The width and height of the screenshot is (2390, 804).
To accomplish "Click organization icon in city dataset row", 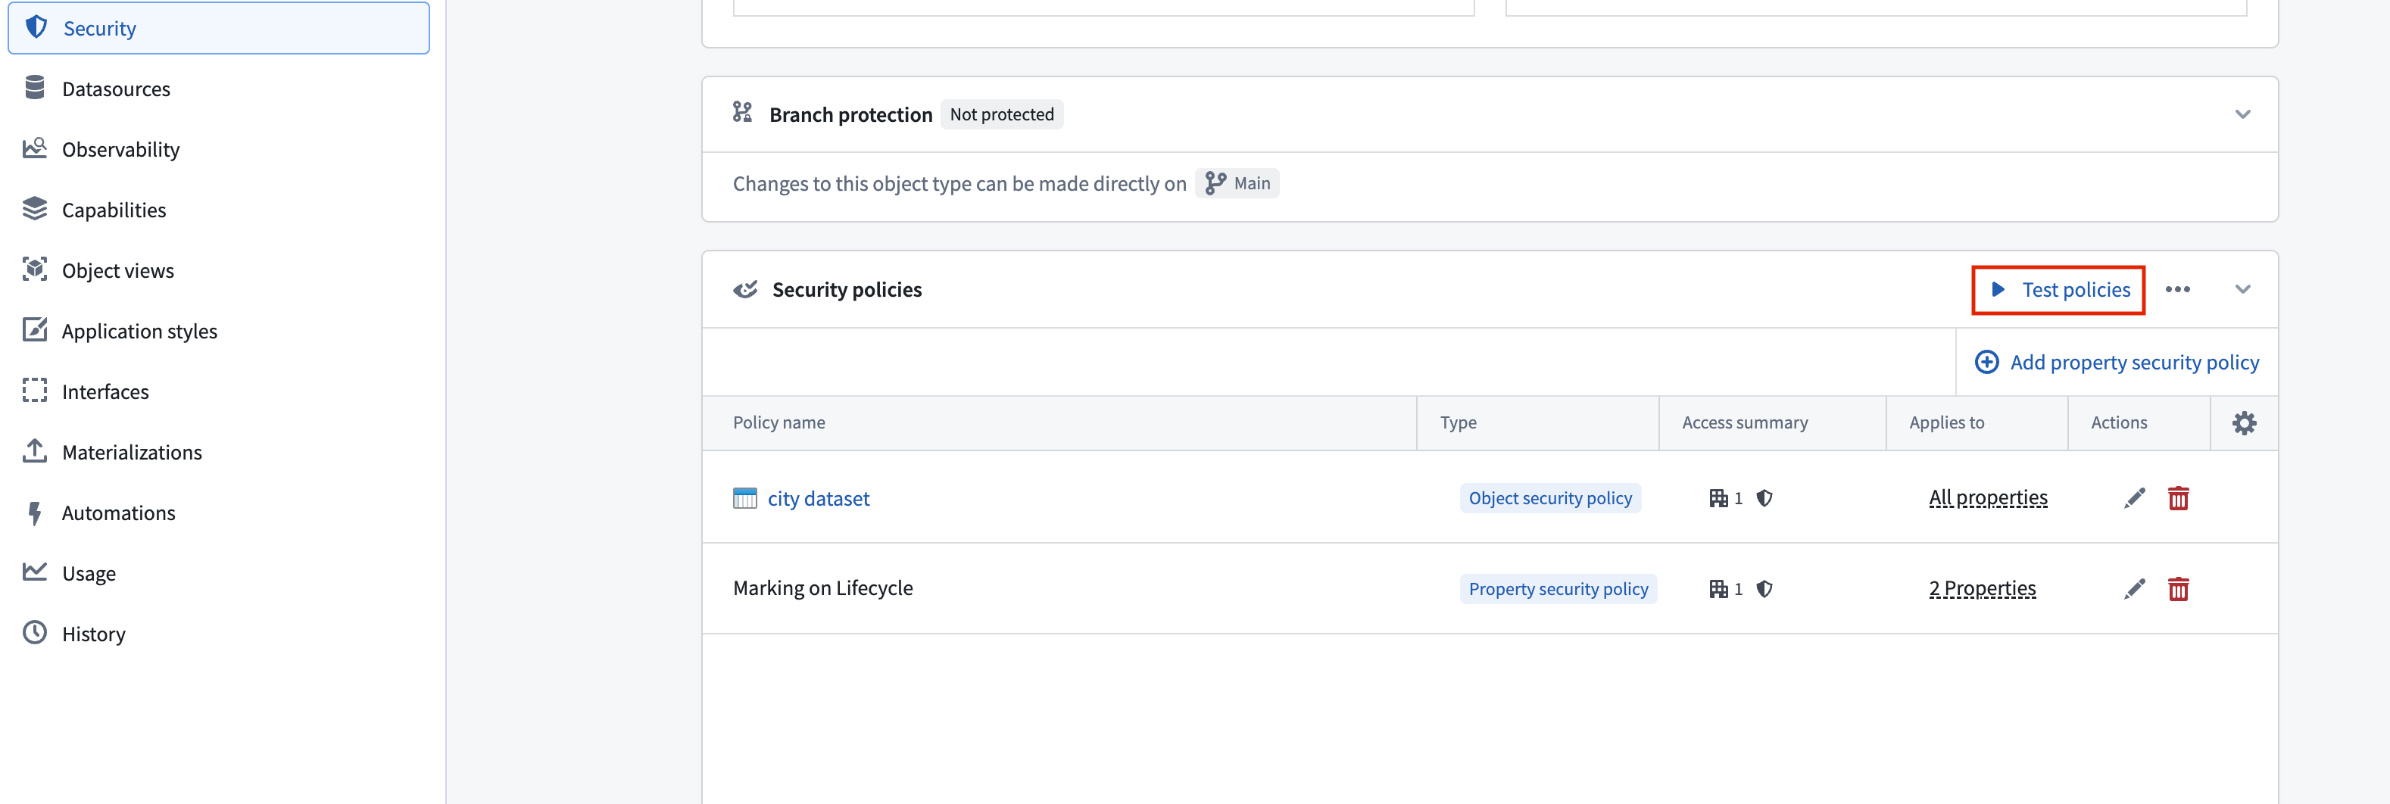I will 1718,498.
